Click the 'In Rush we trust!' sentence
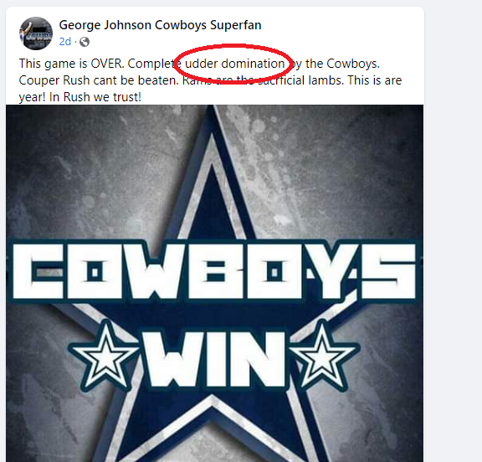The width and height of the screenshot is (482, 462). click(95, 97)
